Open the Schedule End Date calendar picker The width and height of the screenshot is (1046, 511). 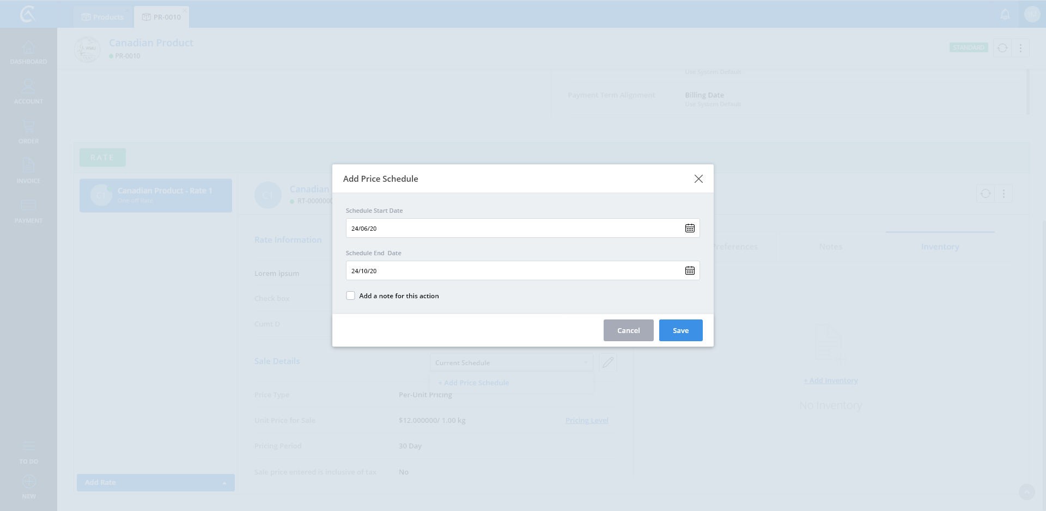coord(690,270)
